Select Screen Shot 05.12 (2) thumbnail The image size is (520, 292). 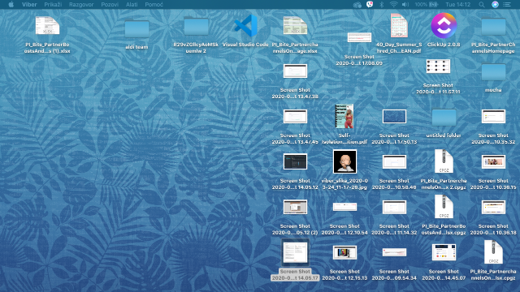tap(295, 208)
